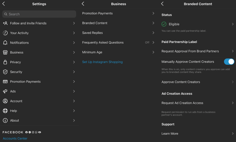This screenshot has height=142, width=236.
Task: Click the Business storefront icon
Action: [x=5, y=52]
